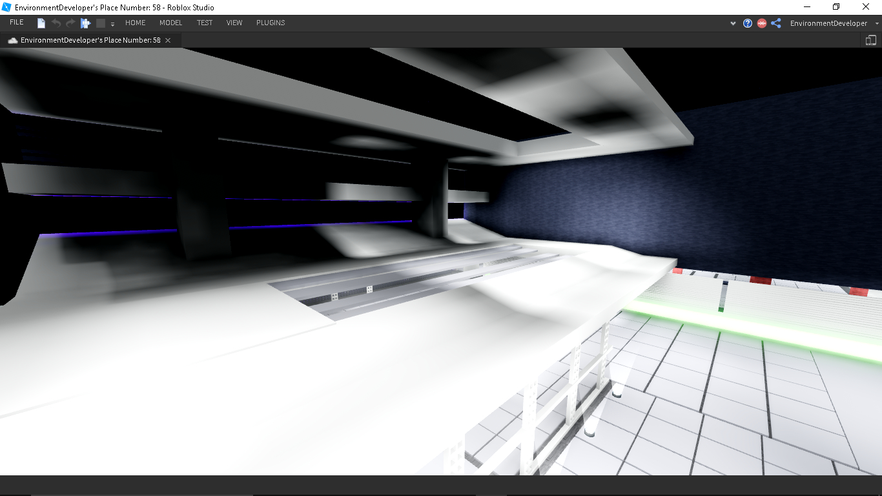Open the VIEW ribbon tab
The height and width of the screenshot is (496, 882).
pos(234,23)
